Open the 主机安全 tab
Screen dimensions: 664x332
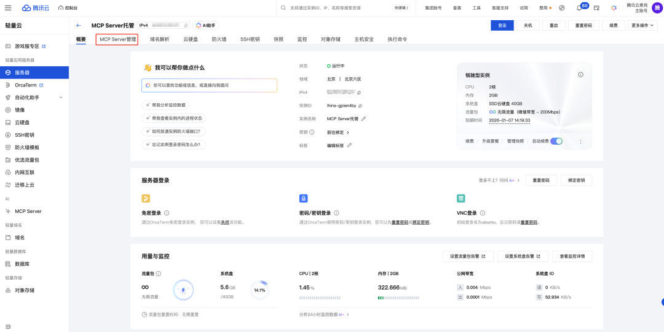(364, 39)
